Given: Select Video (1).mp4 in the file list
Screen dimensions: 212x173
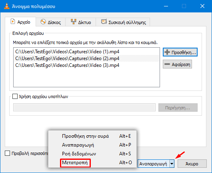Looking at the screenshot, I should pos(86,52).
